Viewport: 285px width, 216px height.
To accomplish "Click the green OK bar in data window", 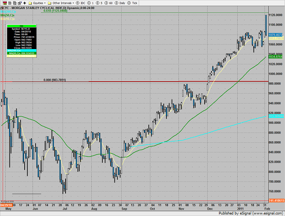I will [22, 26].
